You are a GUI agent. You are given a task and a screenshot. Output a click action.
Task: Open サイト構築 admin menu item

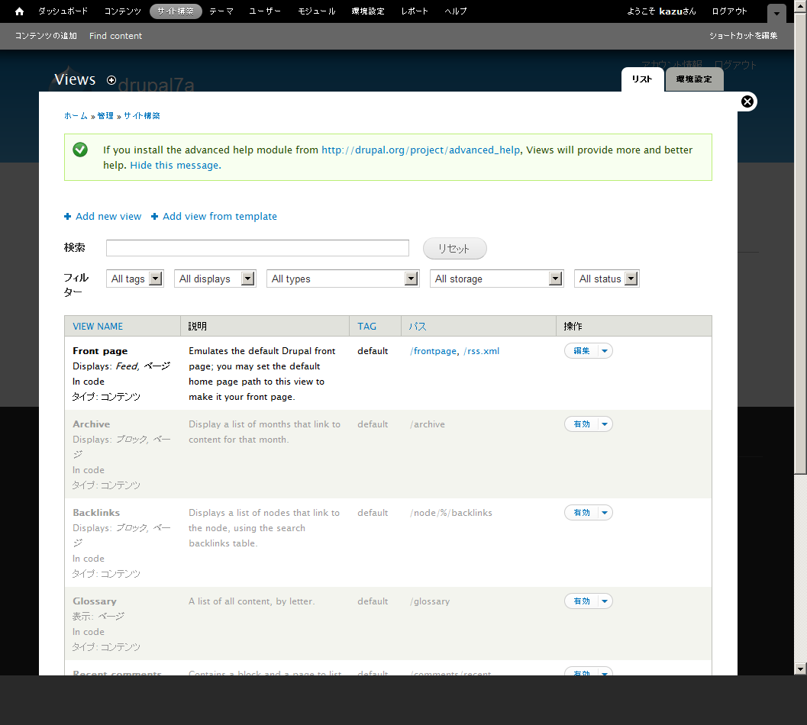(x=176, y=11)
